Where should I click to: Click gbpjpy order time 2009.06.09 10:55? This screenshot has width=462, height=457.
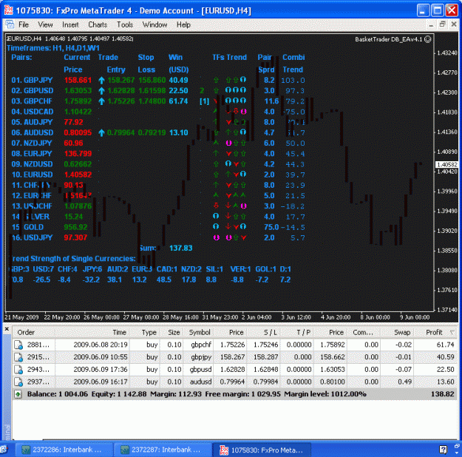click(x=101, y=357)
